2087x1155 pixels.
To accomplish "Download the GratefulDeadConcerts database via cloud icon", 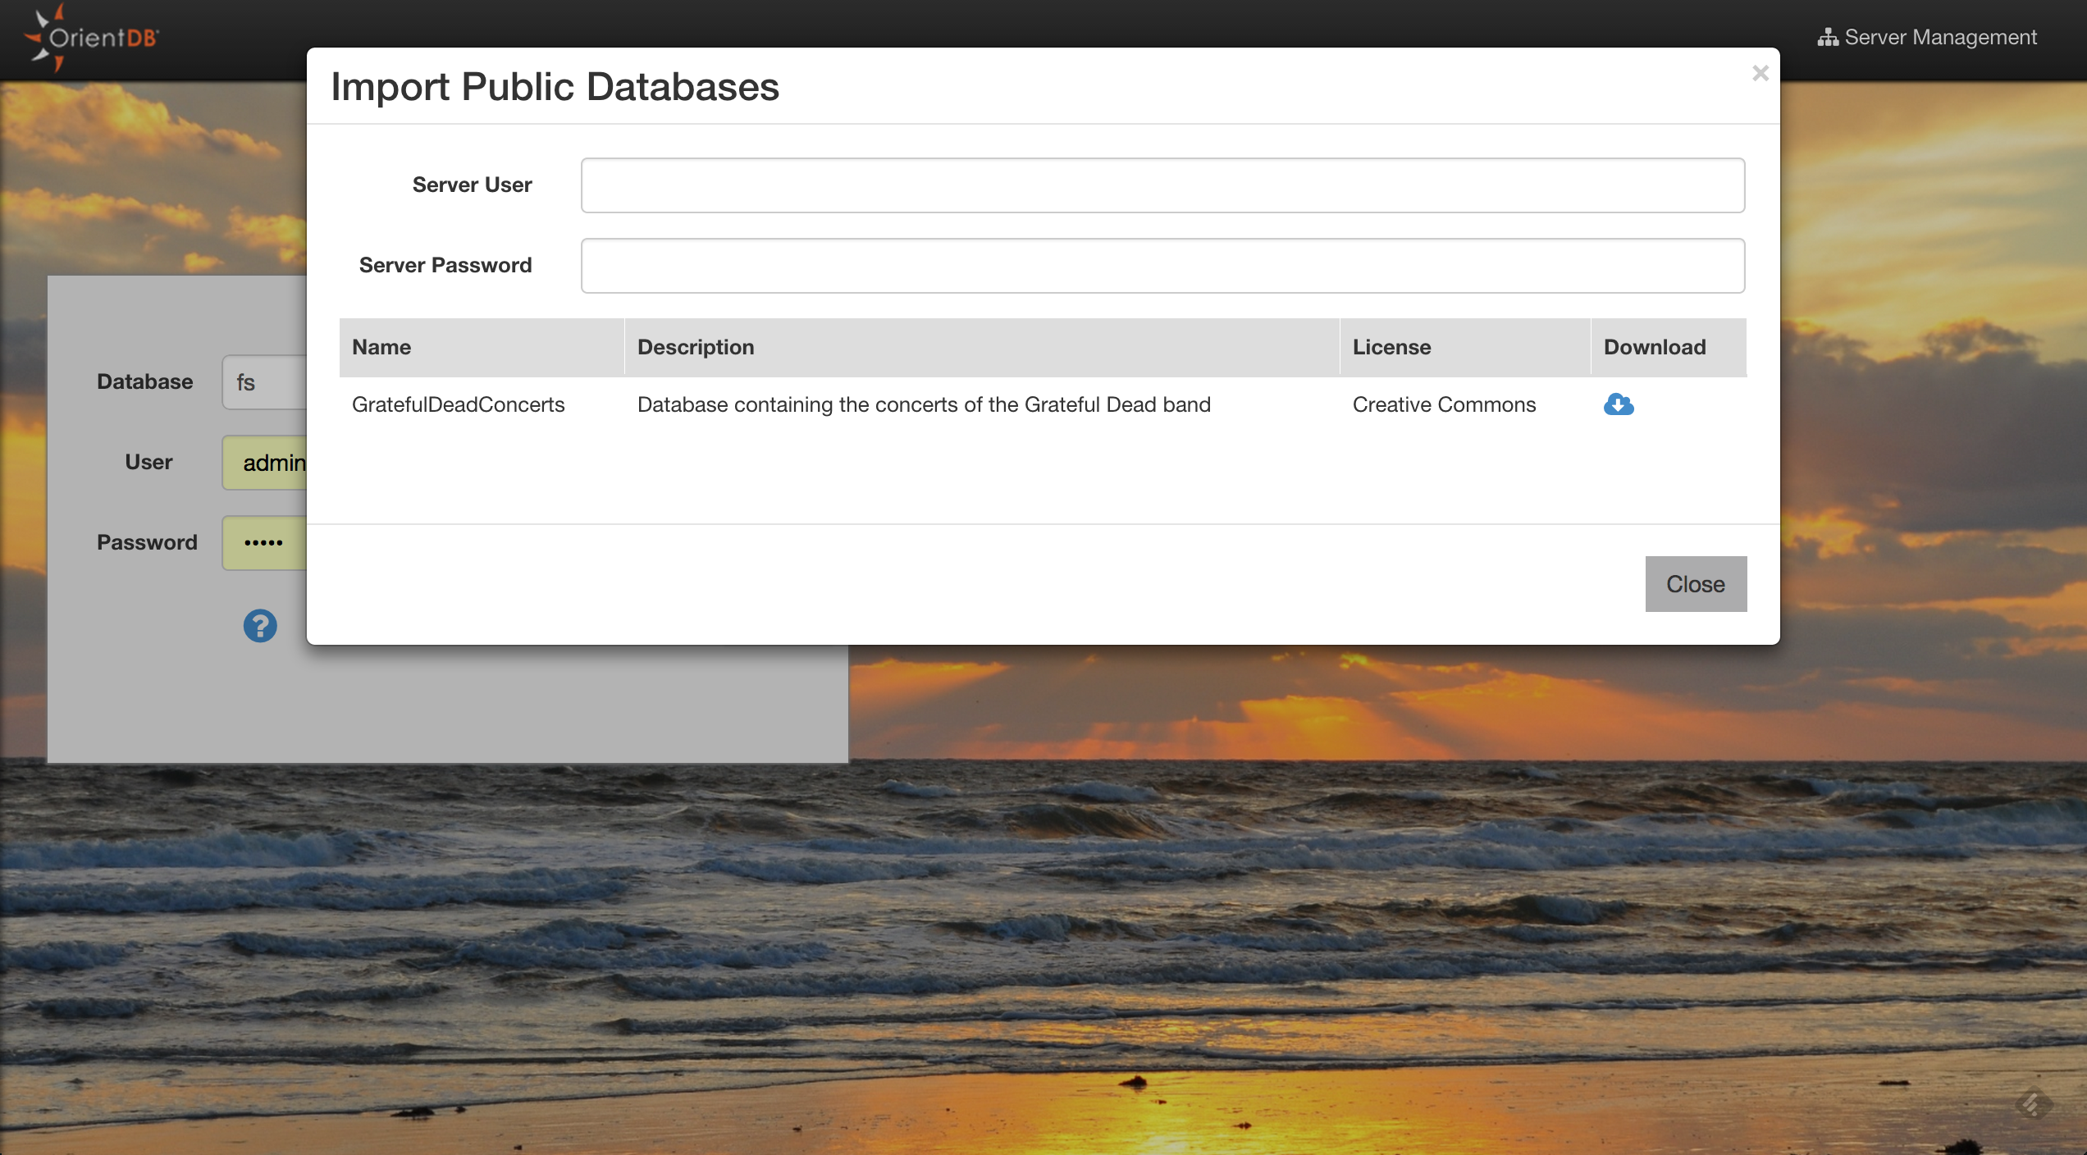I will 1619,404.
